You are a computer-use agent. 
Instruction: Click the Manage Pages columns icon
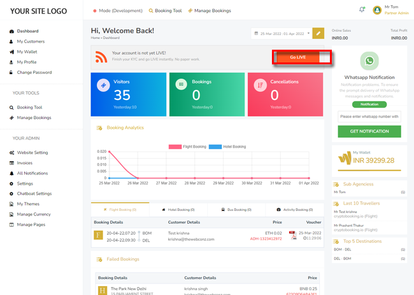11,224
